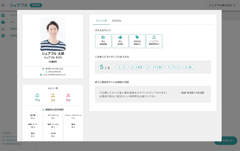Image resolution: width=240 pixels, height=151 pixels.
Task: Click the dashboard grid icon in sidebar
Action: click(3, 15)
